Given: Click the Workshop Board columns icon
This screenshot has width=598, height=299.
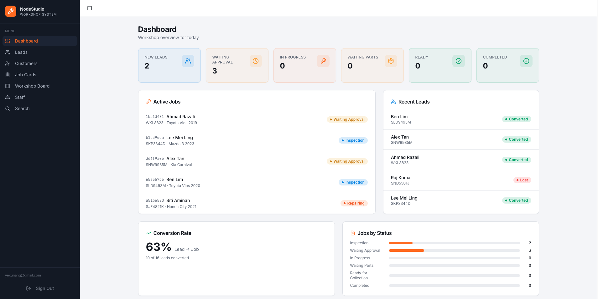Looking at the screenshot, I should tap(8, 86).
